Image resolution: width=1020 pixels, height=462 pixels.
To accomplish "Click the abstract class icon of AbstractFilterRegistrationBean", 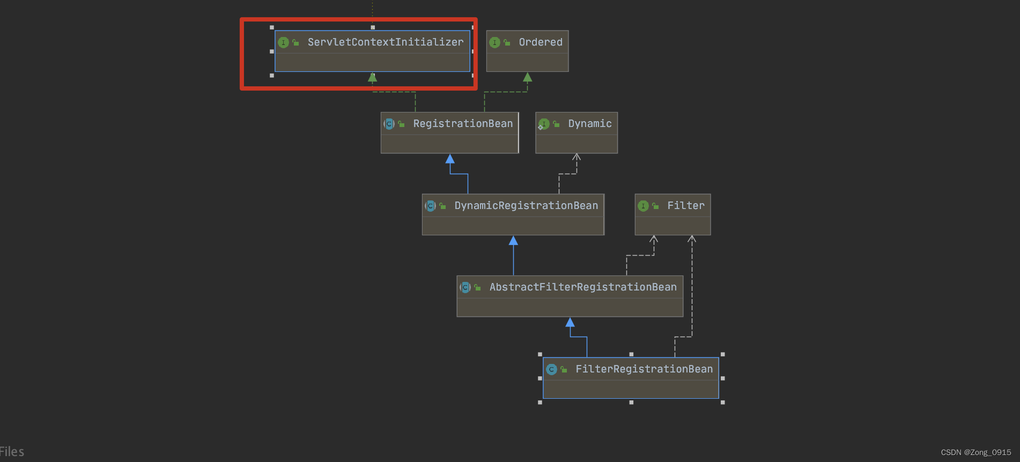I will coord(465,287).
